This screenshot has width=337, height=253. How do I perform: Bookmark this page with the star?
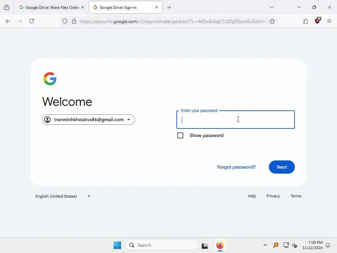[272, 21]
